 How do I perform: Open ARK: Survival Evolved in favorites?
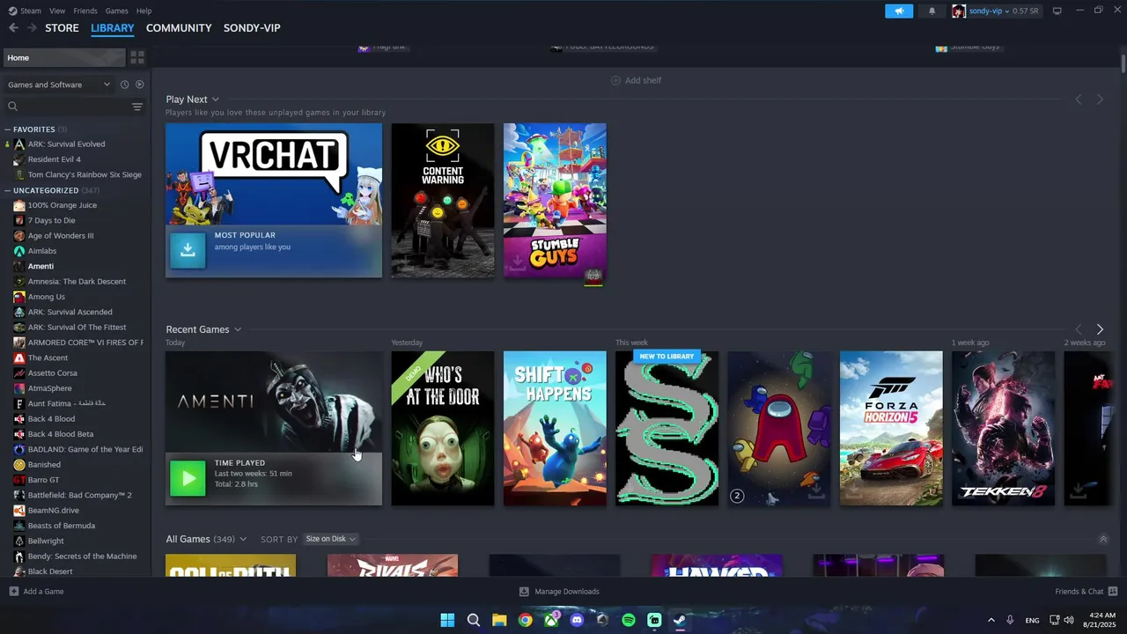click(66, 144)
